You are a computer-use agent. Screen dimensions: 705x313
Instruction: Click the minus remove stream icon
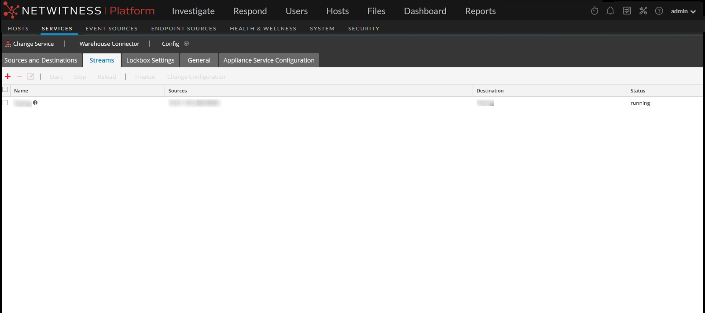pos(19,77)
